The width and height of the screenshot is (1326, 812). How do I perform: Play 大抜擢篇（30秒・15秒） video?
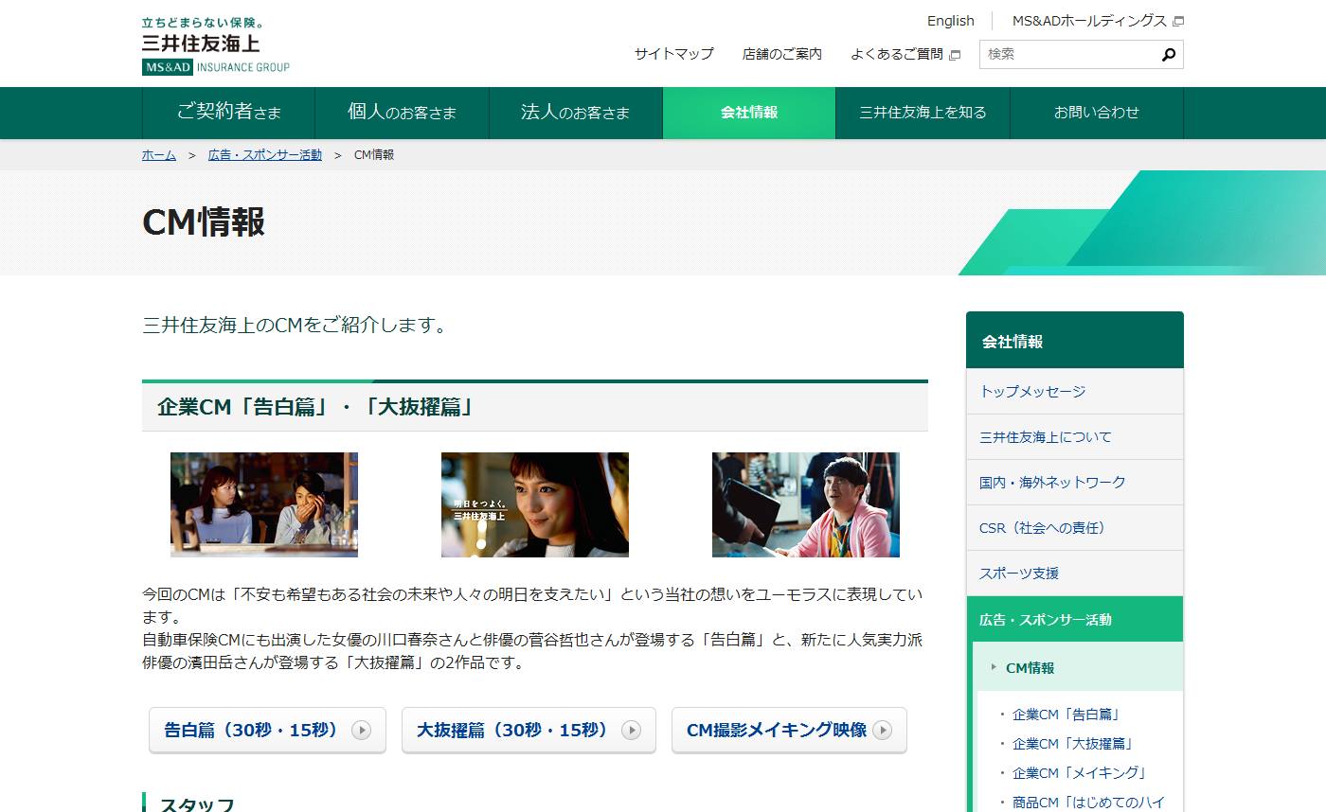[529, 730]
